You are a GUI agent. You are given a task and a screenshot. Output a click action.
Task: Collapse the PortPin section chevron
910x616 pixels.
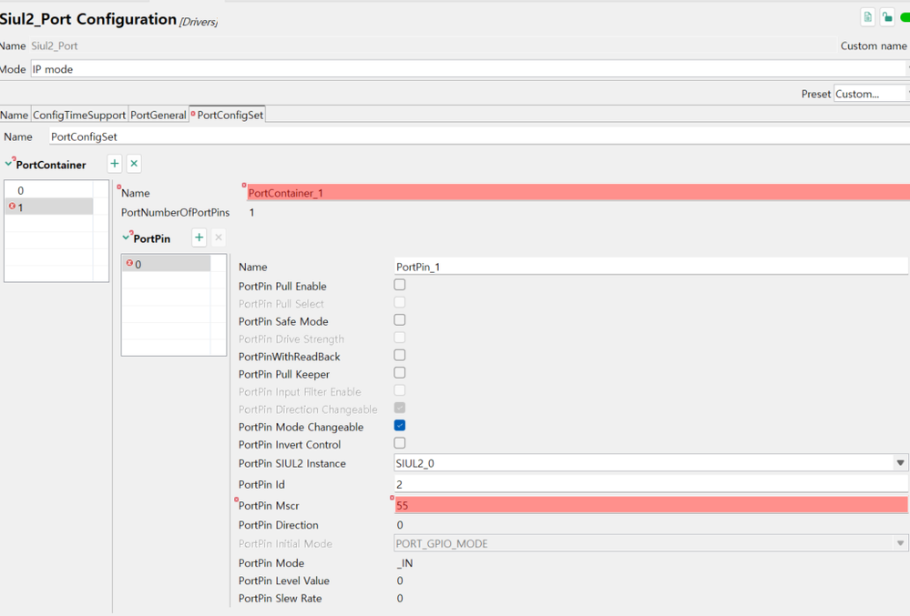pos(126,237)
